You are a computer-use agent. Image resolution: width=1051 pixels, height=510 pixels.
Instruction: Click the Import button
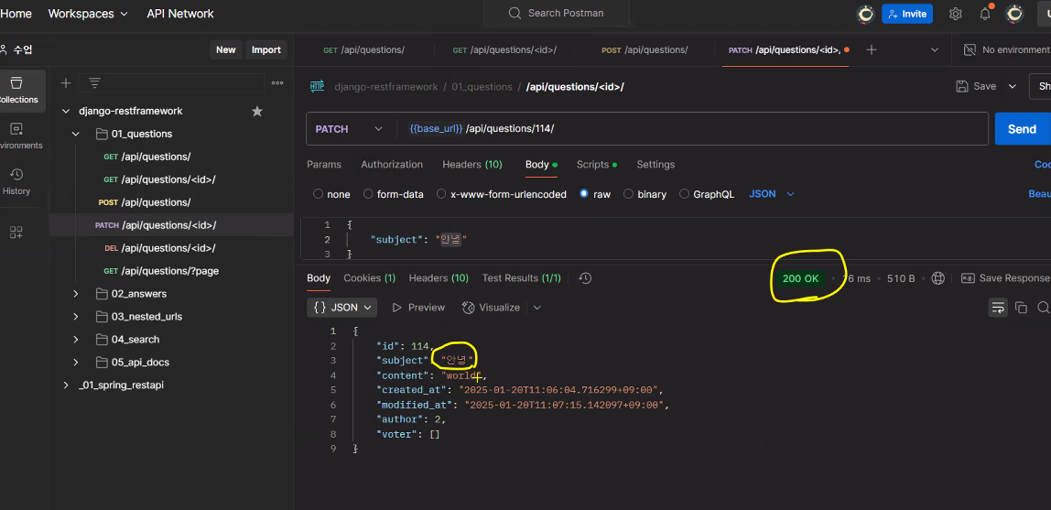point(266,49)
